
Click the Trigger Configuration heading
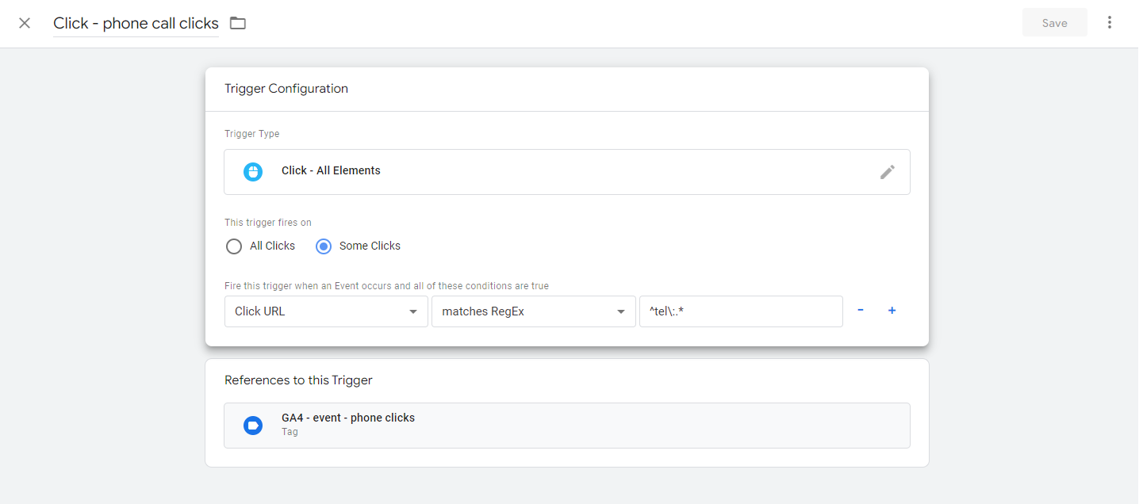pyautogui.click(x=286, y=89)
